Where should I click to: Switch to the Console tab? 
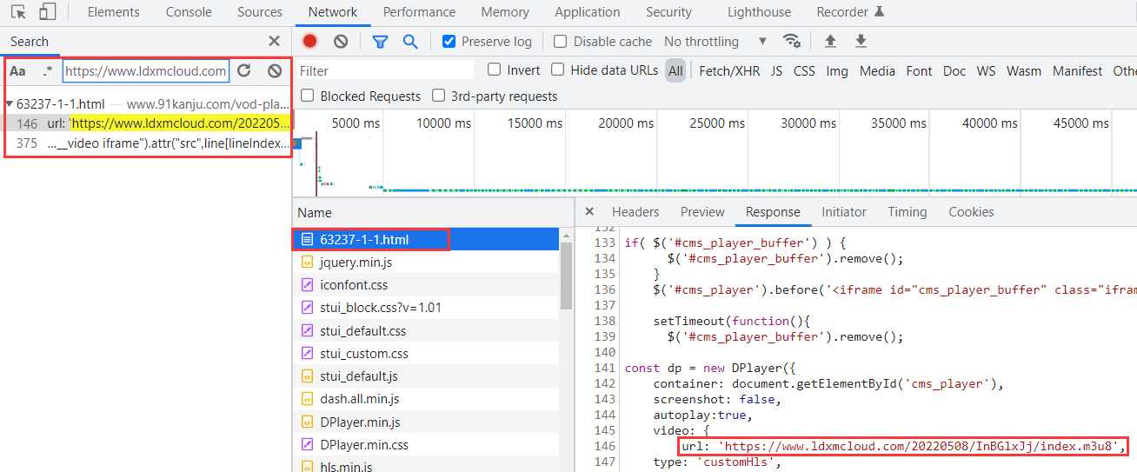click(x=189, y=12)
